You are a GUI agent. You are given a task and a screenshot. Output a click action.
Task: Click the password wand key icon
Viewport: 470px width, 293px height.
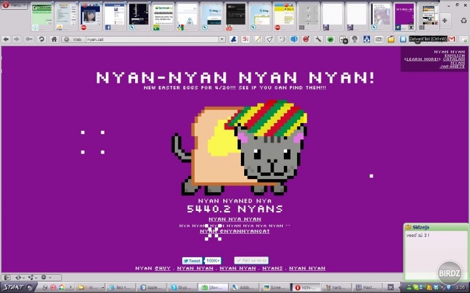tap(29, 39)
